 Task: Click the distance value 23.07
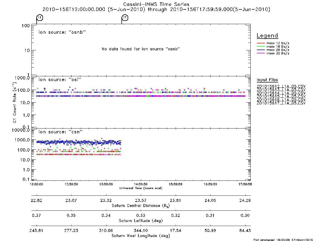pyautogui.click(x=71, y=200)
